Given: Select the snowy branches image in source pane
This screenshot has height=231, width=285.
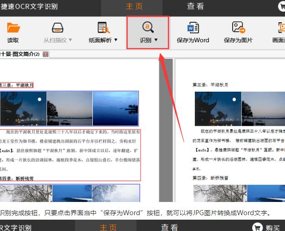Looking at the screenshot, I should pyautogui.click(x=26, y=193).
